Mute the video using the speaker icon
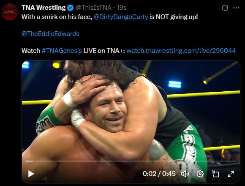This screenshot has height=186, width=245. (185, 174)
